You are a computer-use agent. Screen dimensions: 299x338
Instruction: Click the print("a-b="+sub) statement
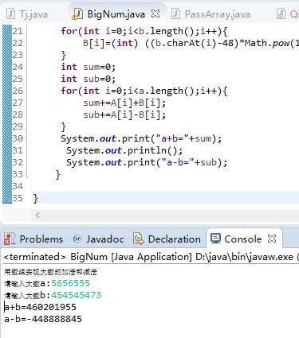click(147, 162)
